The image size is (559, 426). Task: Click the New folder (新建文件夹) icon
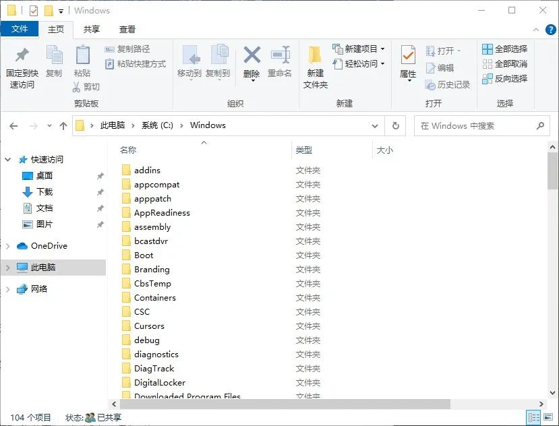(x=315, y=55)
